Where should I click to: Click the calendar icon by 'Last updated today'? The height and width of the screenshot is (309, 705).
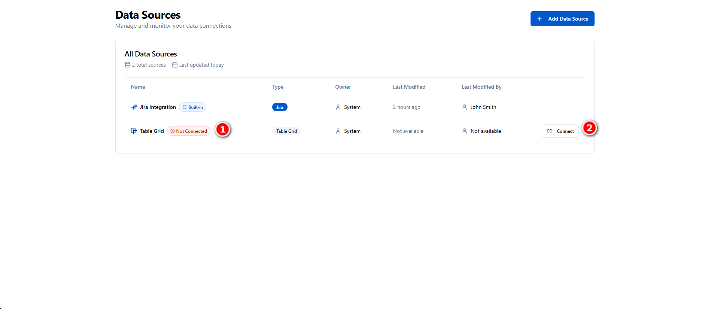(x=175, y=65)
